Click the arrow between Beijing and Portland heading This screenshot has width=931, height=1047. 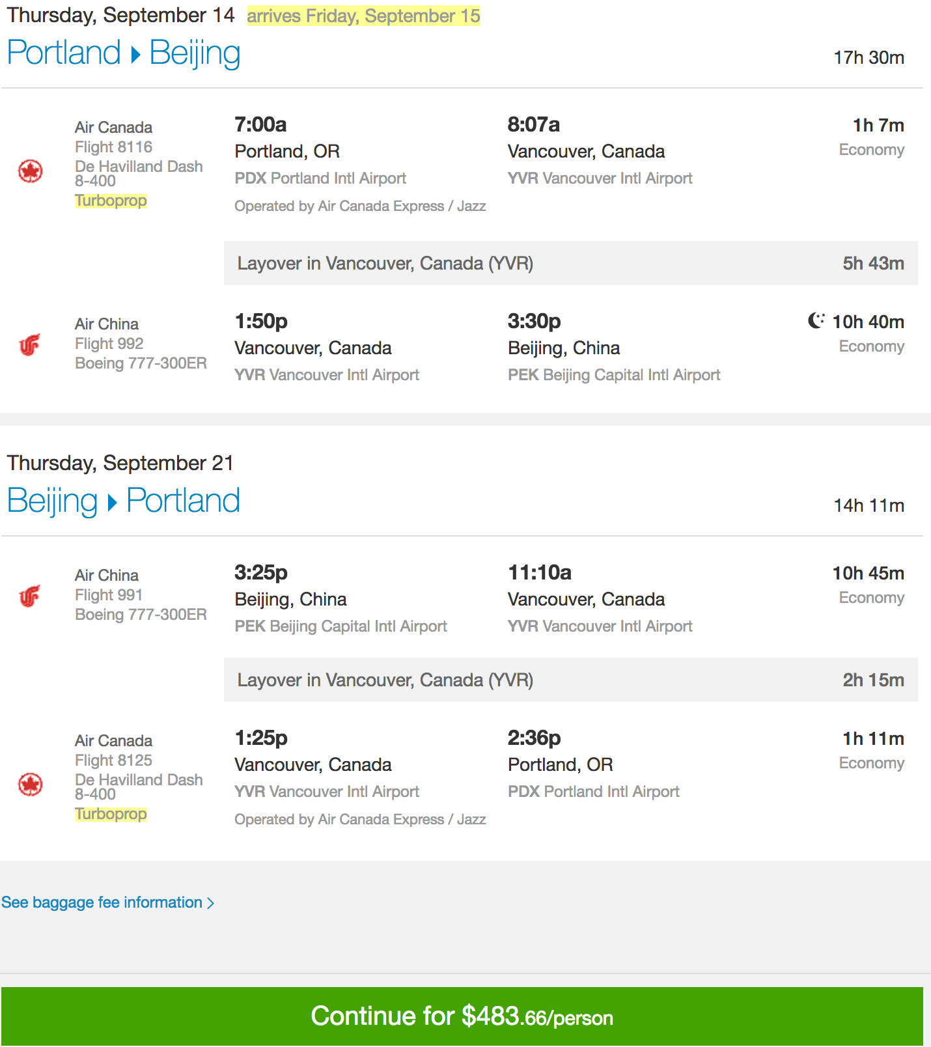[112, 503]
